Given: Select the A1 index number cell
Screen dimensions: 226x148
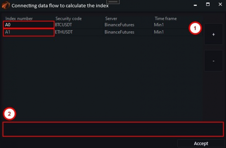Looking at the screenshot, I should click(29, 32).
